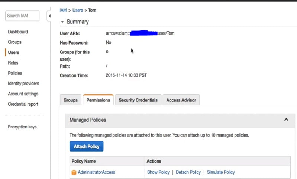The height and width of the screenshot is (179, 297).
Task: Collapse the Managed Policies panel chevron
Action: pos(286,120)
